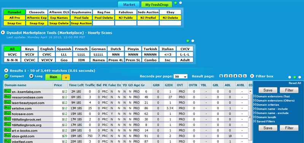Expand Domain criterias filter
304x143 pixels.
[255, 105]
